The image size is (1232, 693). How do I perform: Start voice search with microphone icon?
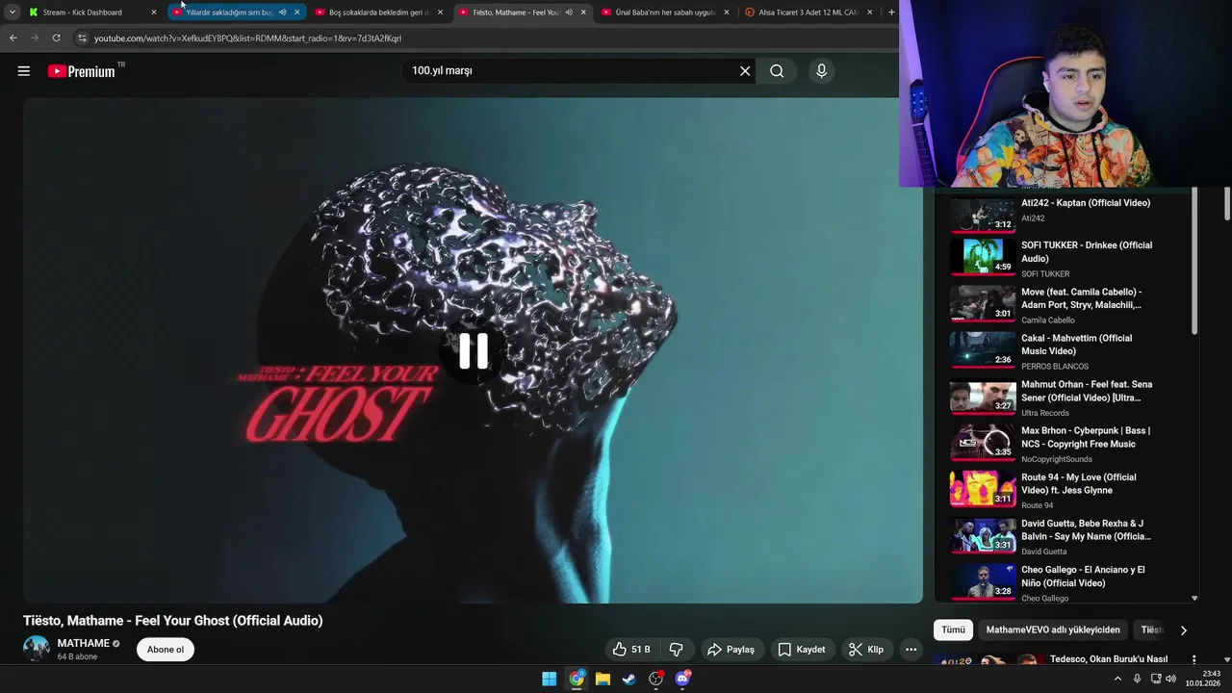click(821, 71)
